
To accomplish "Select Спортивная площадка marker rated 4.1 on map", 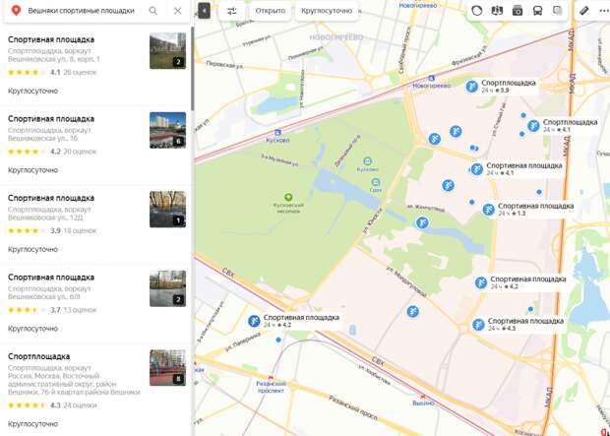I will (477, 169).
